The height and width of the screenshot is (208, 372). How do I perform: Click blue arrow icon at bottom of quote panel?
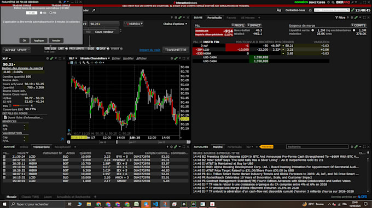(62, 139)
